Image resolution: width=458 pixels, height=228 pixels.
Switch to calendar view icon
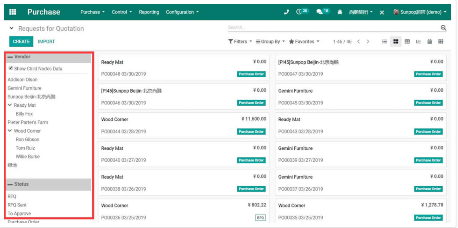point(430,42)
